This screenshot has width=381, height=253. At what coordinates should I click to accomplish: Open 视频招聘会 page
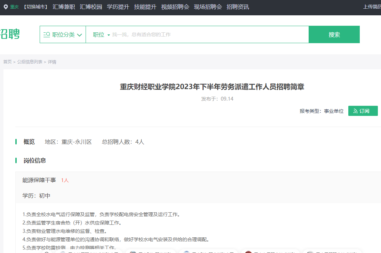[175, 7]
